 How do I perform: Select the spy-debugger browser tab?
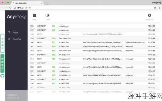click(27, 3)
